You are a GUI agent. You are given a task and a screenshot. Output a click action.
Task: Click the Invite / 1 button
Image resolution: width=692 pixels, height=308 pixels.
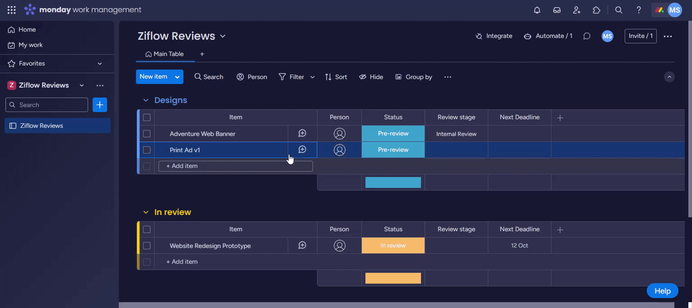641,36
